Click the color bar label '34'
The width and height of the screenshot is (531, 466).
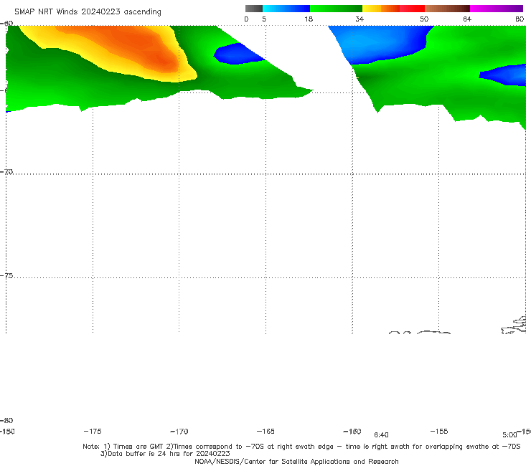point(360,19)
